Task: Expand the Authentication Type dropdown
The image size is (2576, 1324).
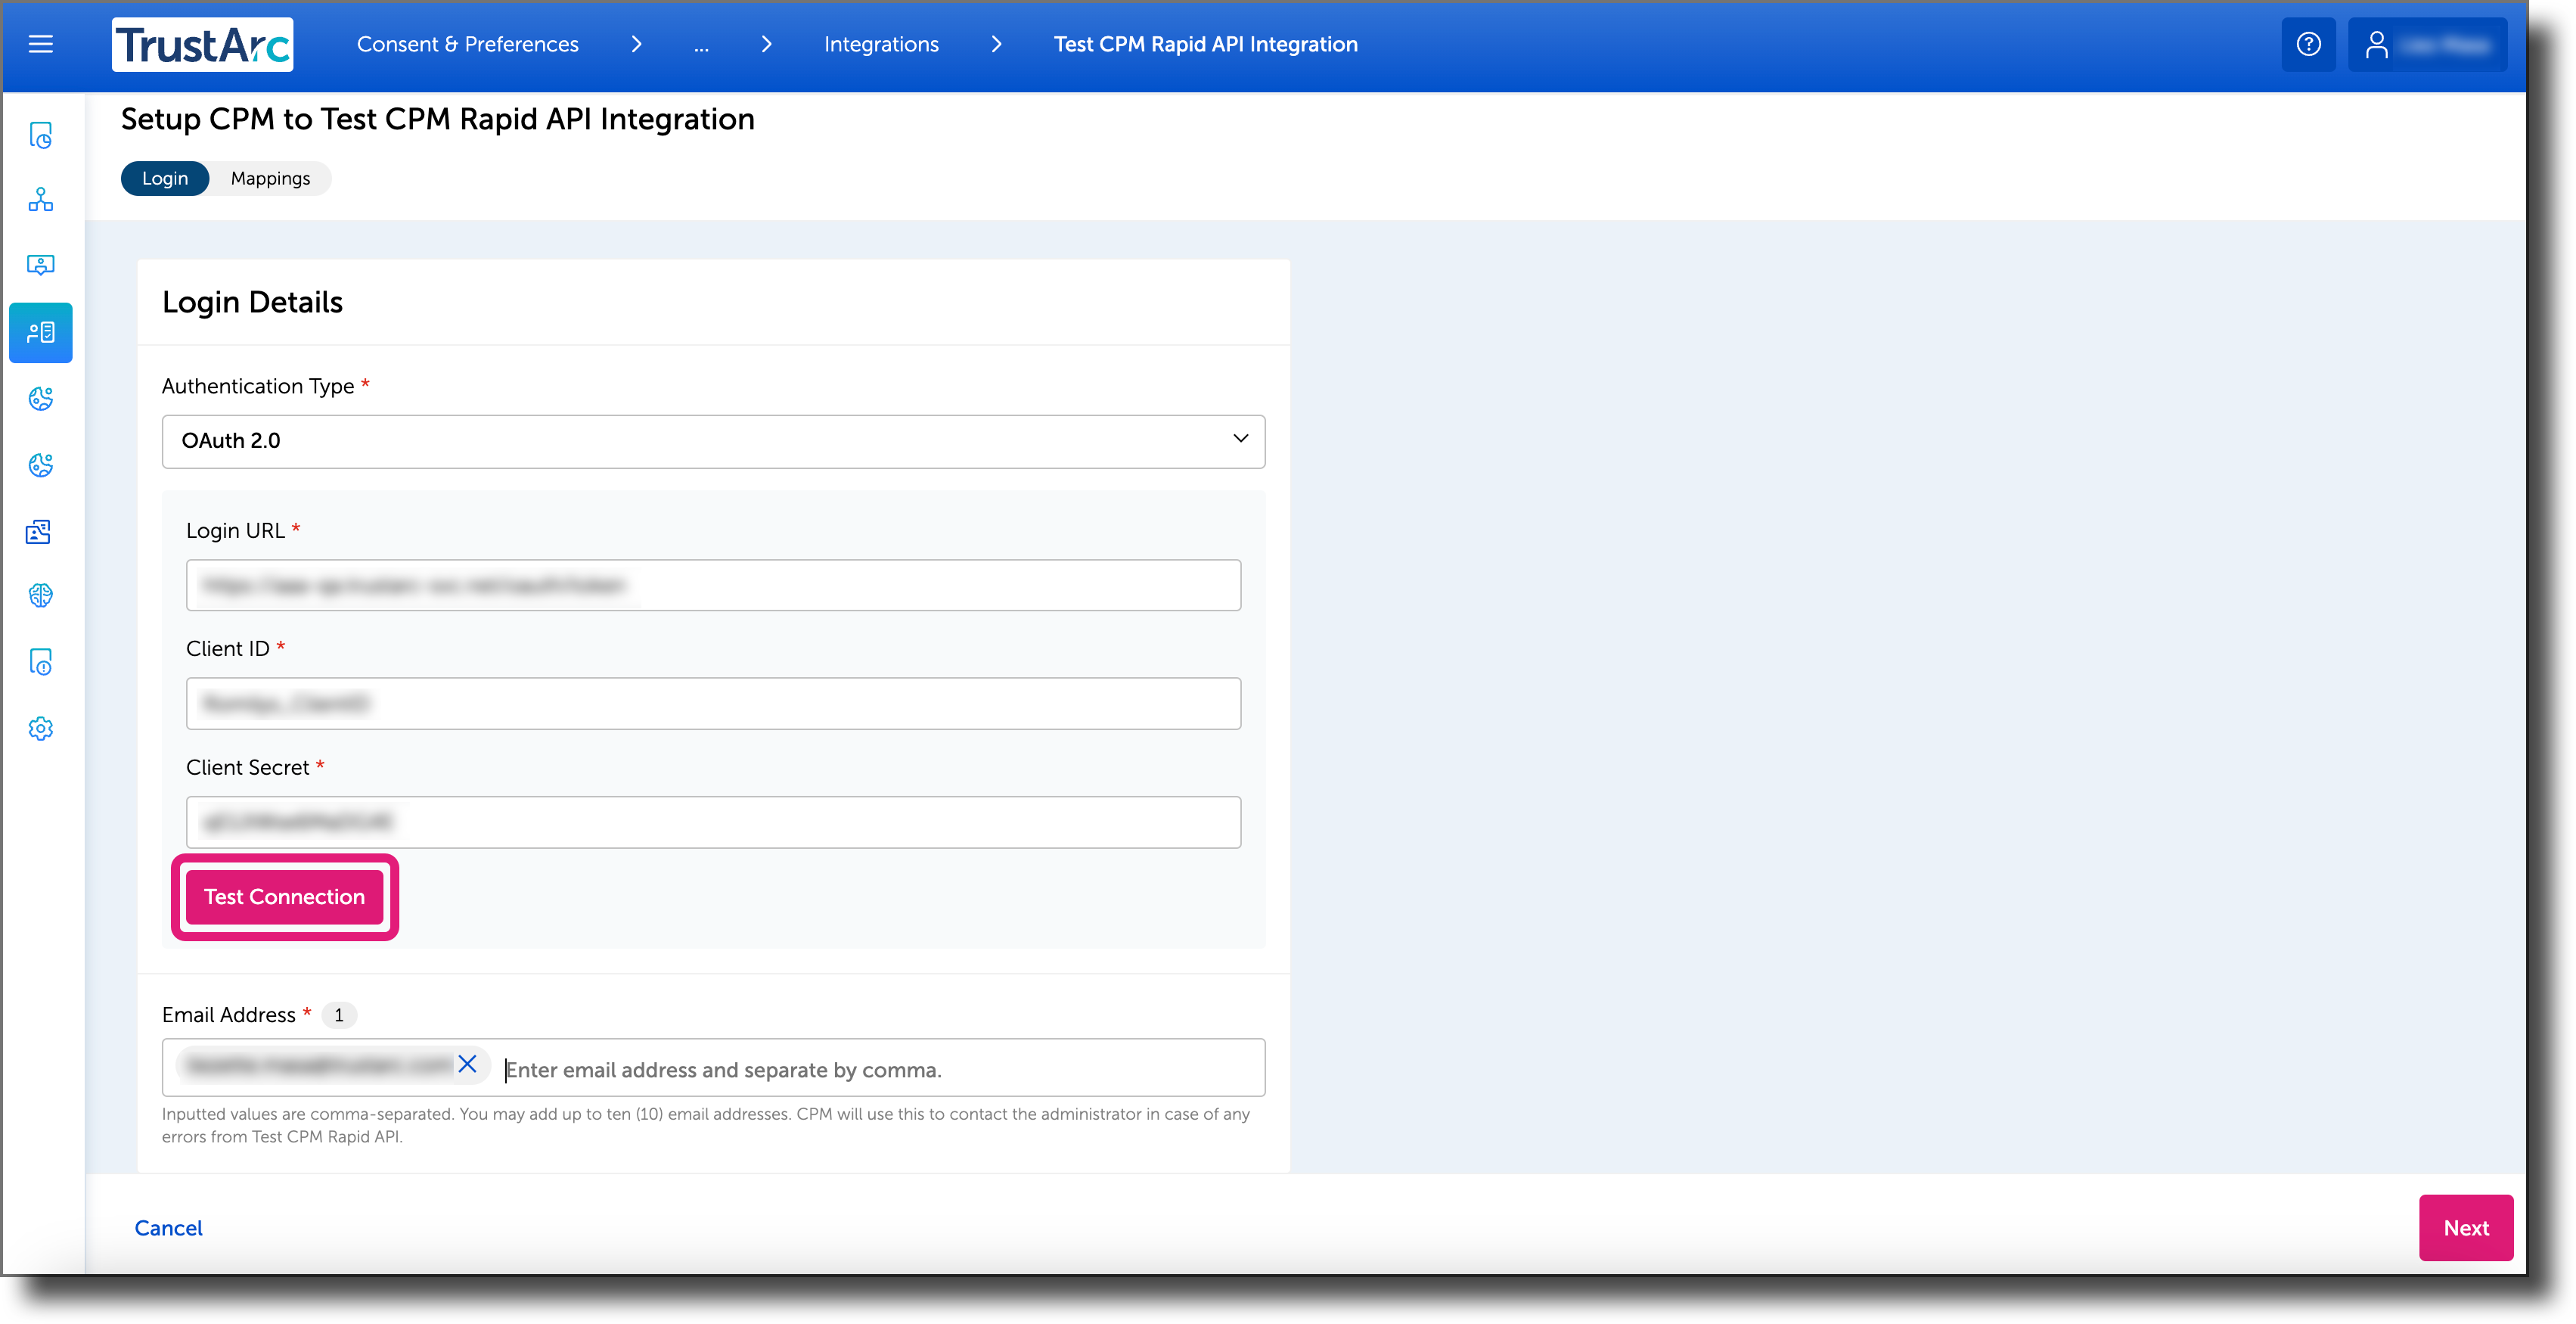Action: click(713, 441)
